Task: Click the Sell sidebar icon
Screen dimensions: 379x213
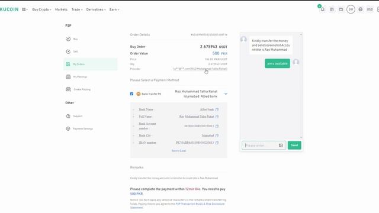Action: [68, 51]
